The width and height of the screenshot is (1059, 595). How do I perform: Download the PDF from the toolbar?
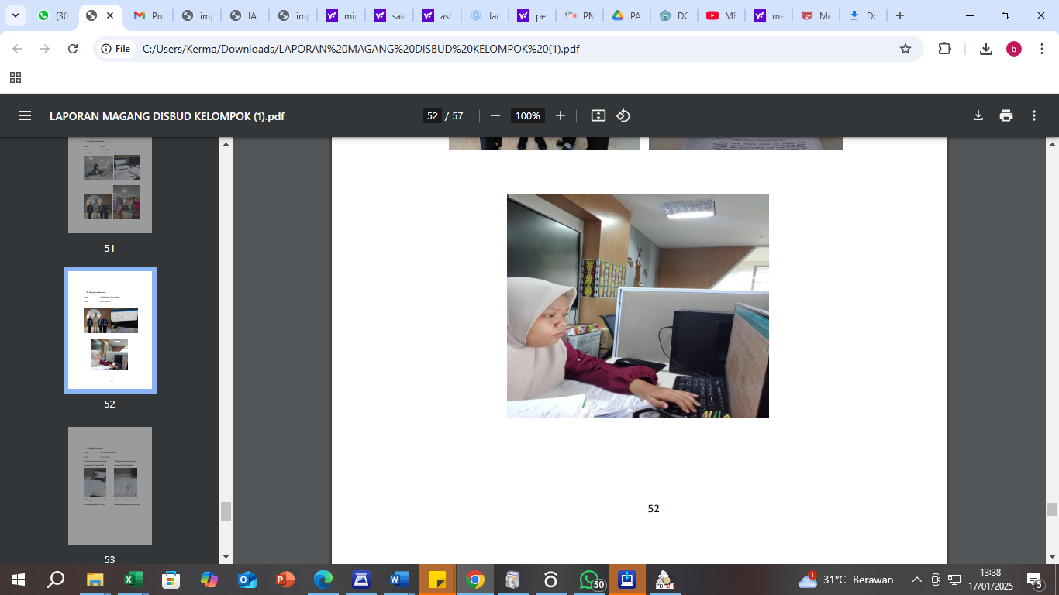pyautogui.click(x=978, y=115)
